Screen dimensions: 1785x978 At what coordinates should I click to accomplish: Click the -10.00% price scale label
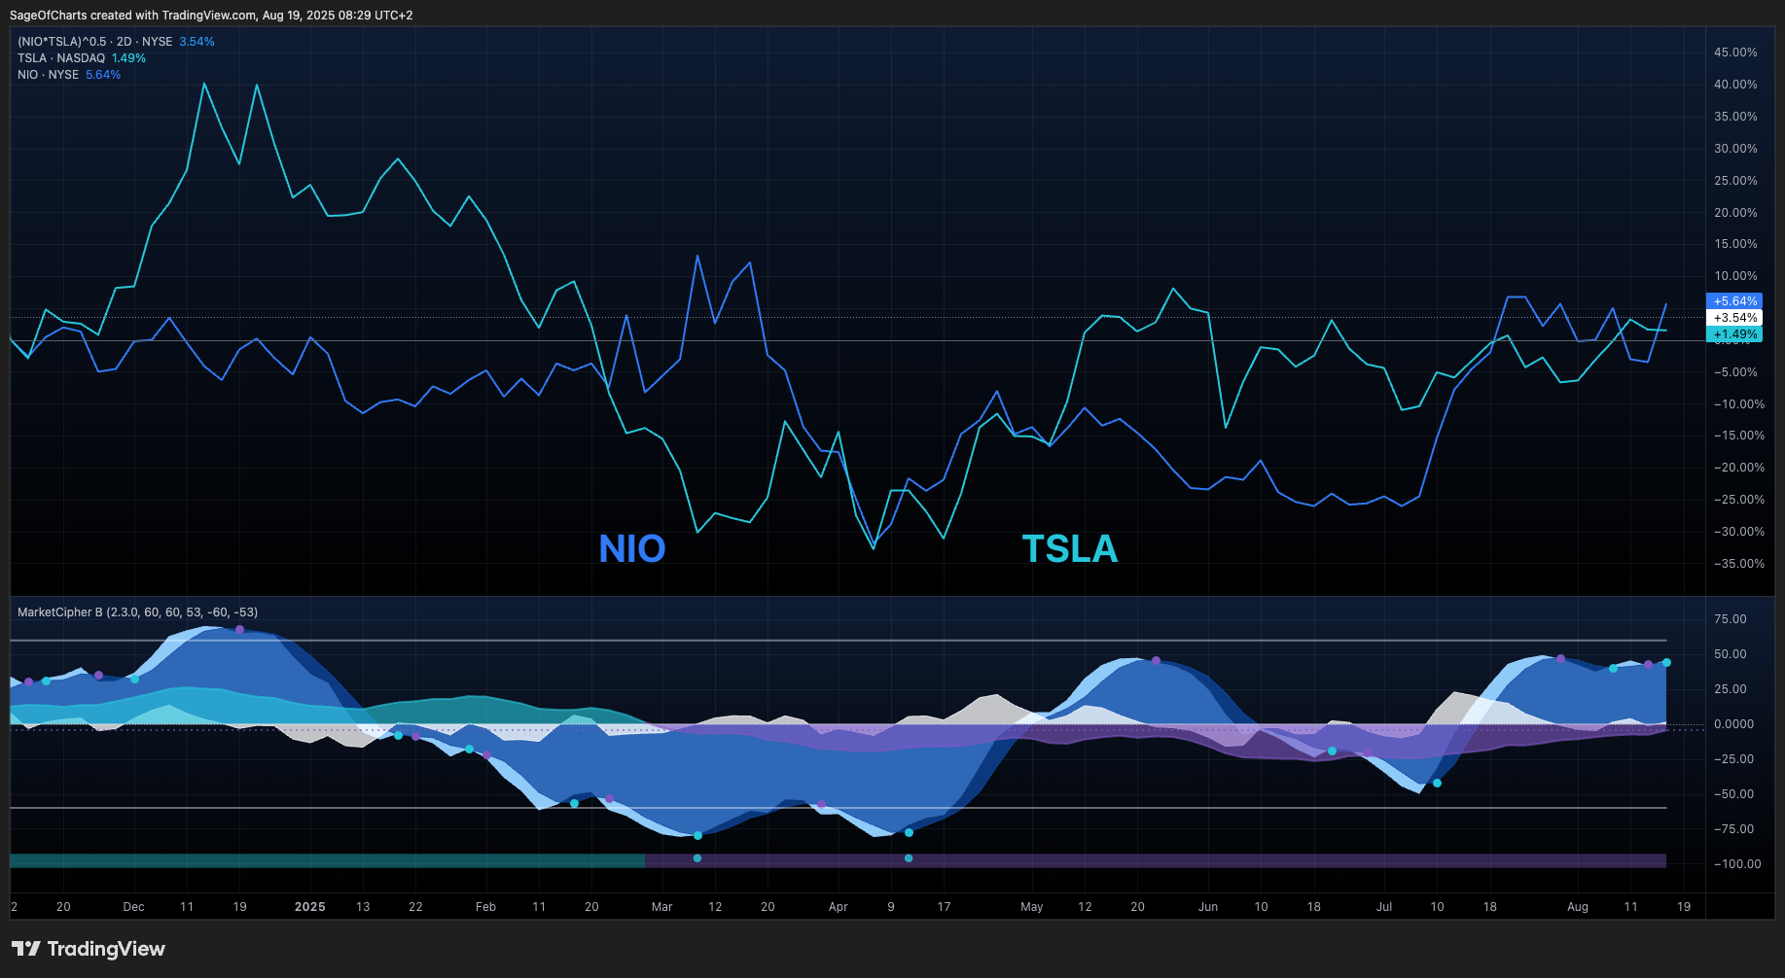coord(1738,404)
